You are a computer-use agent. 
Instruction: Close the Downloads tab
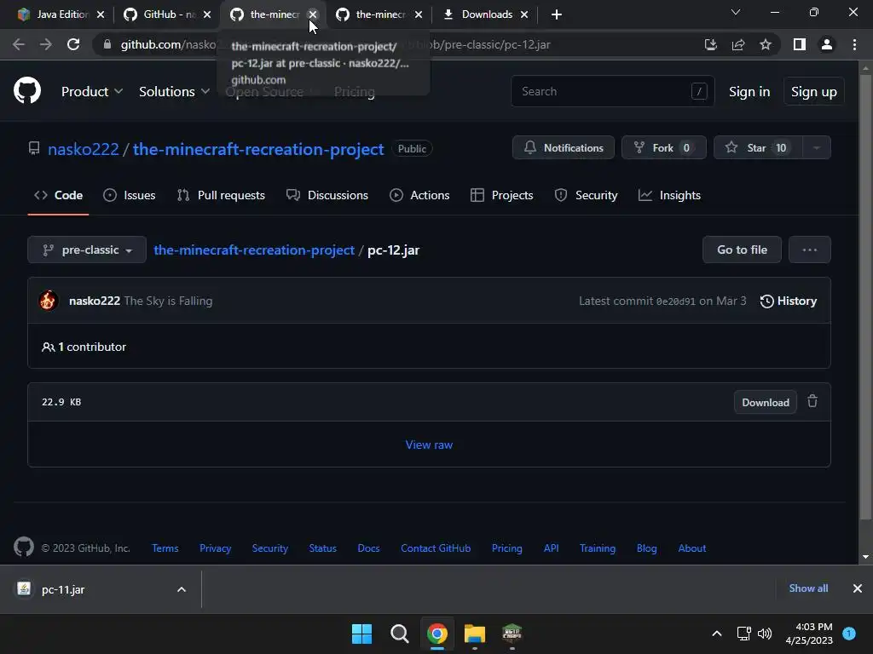coord(524,14)
